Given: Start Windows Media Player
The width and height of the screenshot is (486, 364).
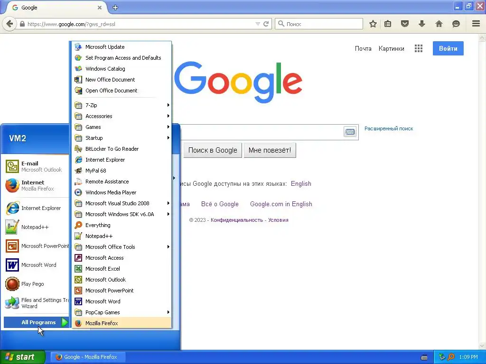Looking at the screenshot, I should pyautogui.click(x=122, y=192).
